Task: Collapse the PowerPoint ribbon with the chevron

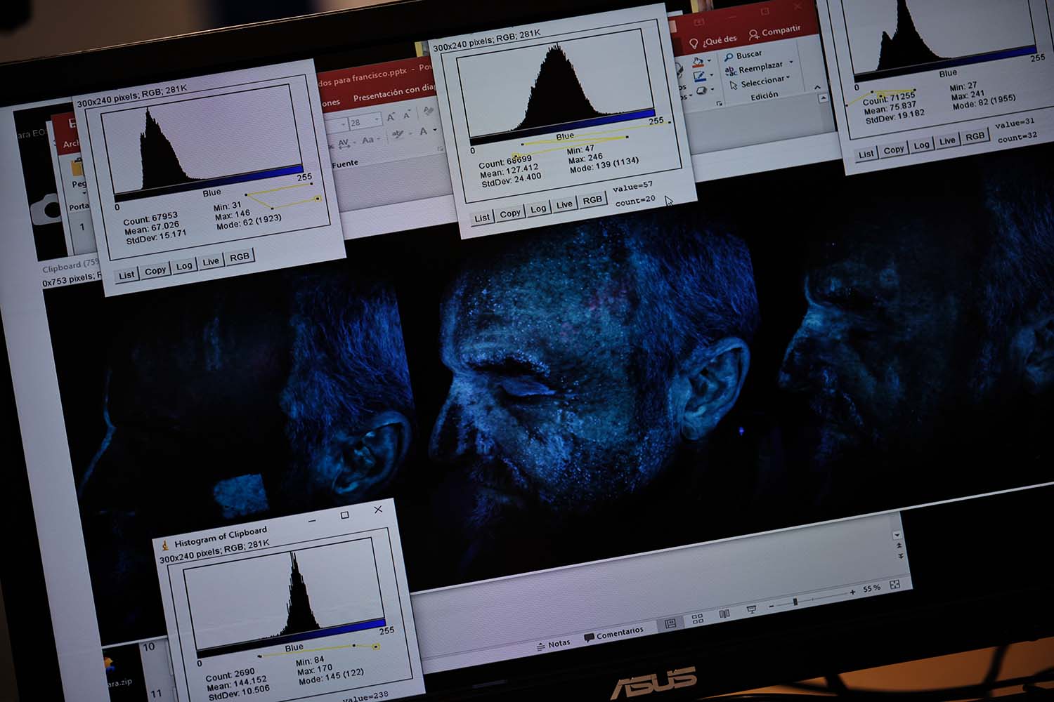Action: 817,87
